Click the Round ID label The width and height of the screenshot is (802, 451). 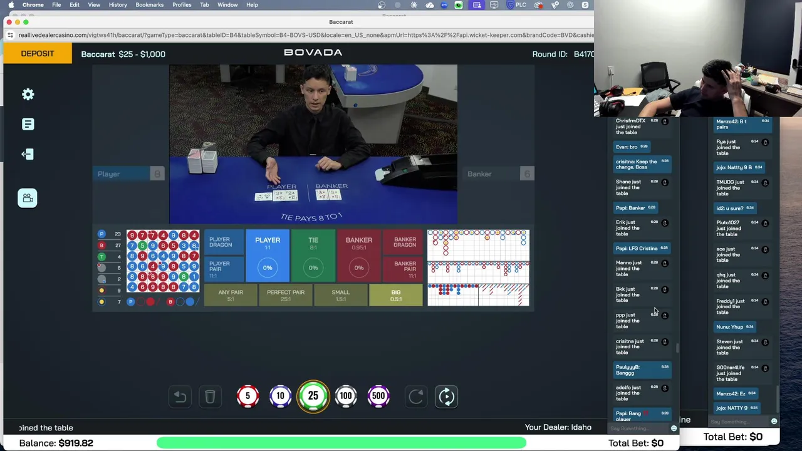pyautogui.click(x=550, y=54)
